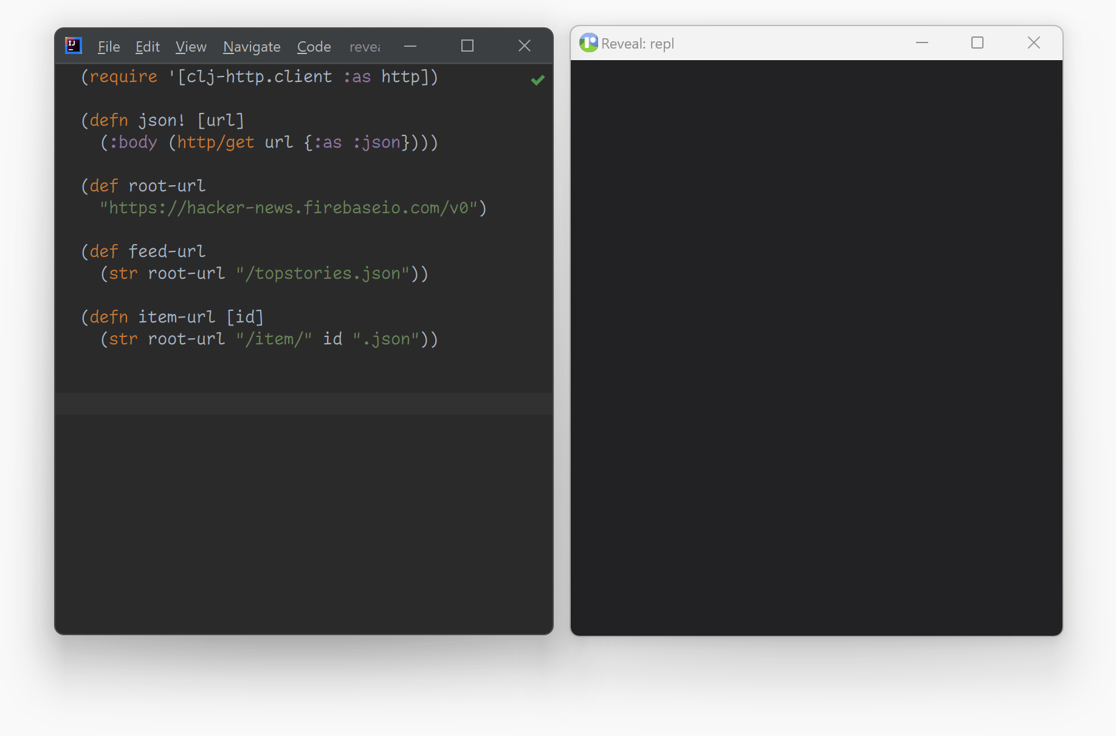Viewport: 1116px width, 736px height.
Task: Click the Reveal app icon in title bar
Action: point(588,43)
